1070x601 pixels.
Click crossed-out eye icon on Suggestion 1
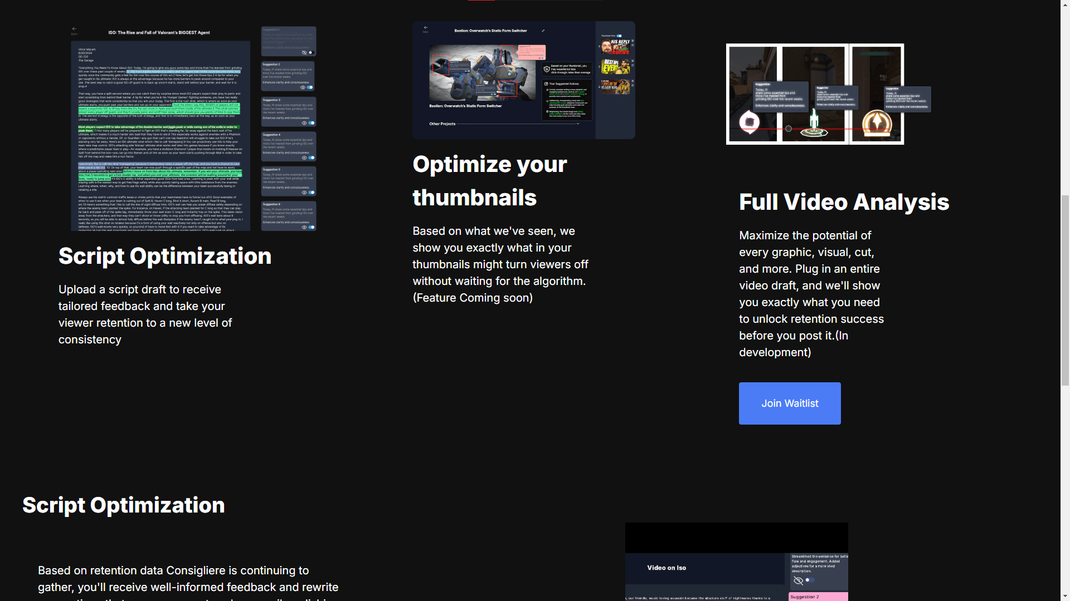304,52
